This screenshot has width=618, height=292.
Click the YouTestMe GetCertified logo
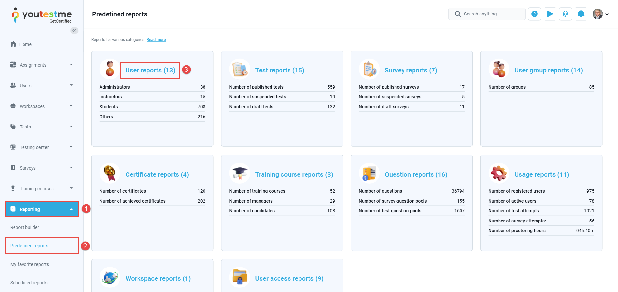42,15
